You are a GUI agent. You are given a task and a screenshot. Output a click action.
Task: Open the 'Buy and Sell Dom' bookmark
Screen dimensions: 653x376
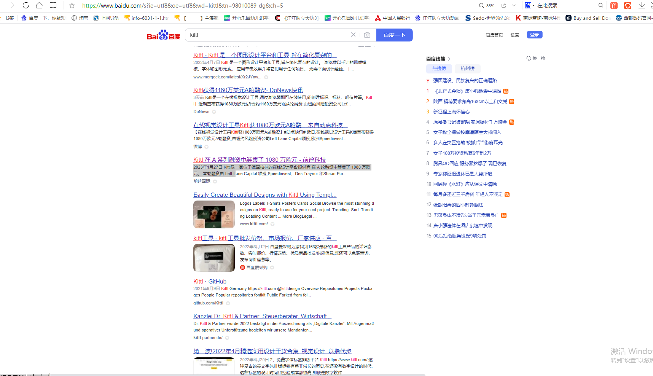(588, 18)
